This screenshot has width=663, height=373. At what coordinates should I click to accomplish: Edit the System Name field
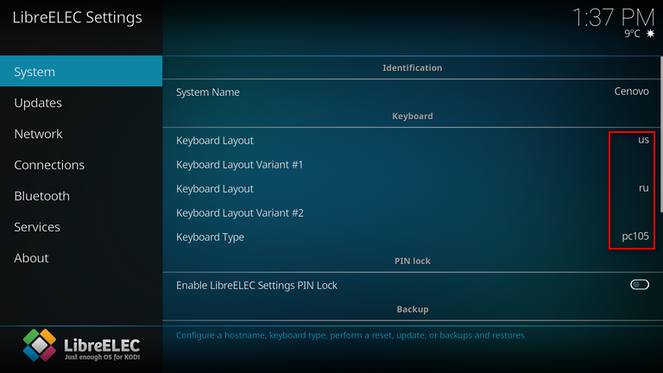pyautogui.click(x=412, y=92)
